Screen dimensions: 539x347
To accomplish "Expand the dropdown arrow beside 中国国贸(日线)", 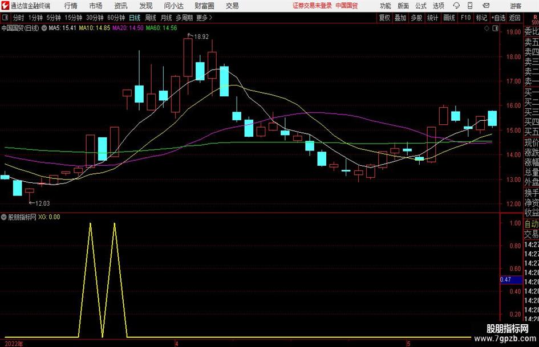I will point(44,28).
